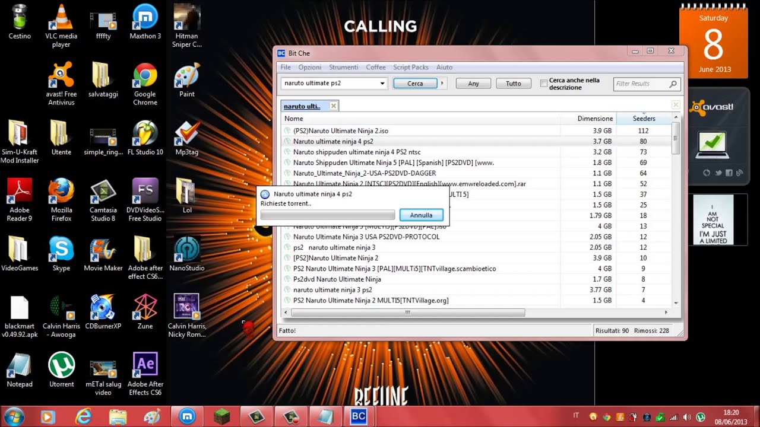760x427 pixels.
Task: Select Naruto shippuden ultimate ninja 4 PS2 ntsc
Action: (x=477, y=152)
